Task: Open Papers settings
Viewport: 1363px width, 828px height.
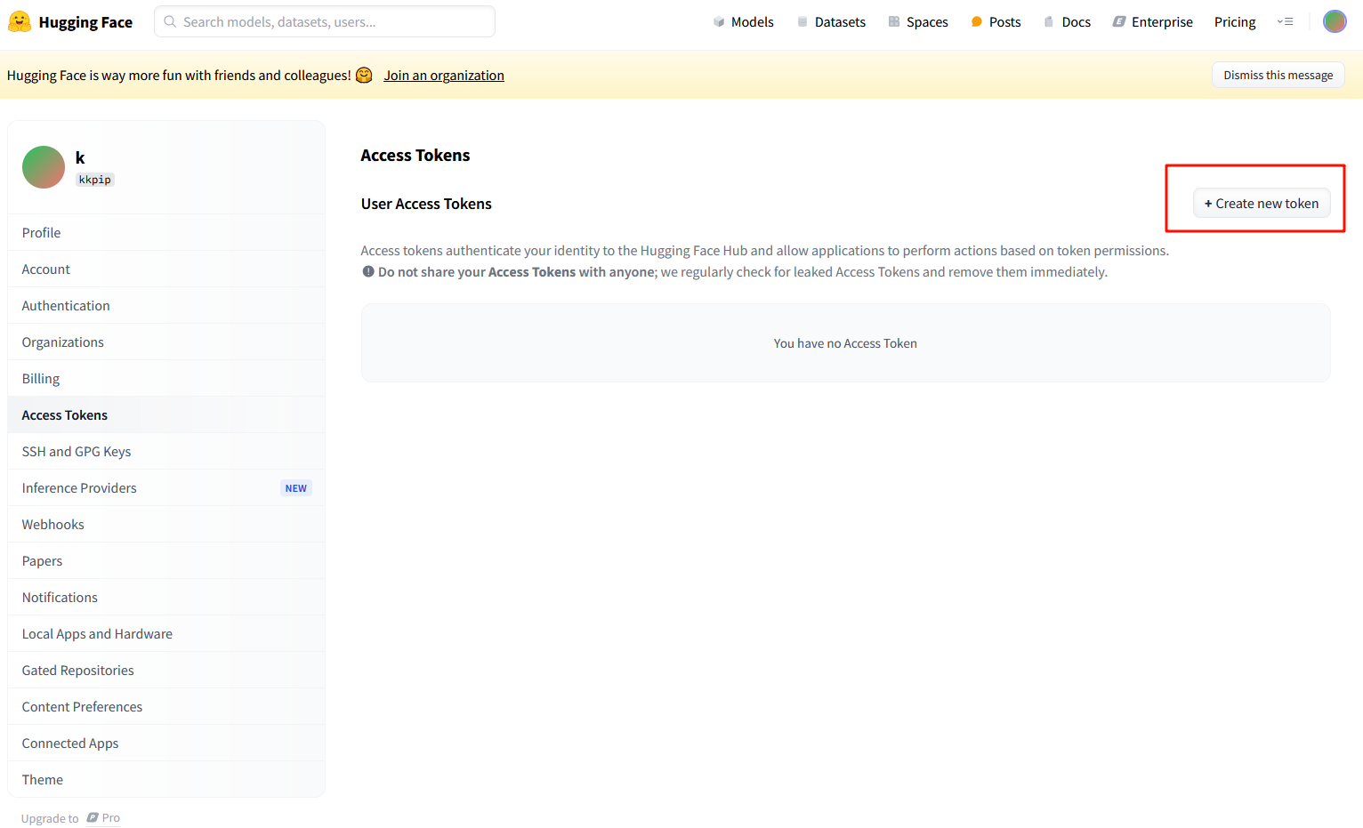Action: 166,560
